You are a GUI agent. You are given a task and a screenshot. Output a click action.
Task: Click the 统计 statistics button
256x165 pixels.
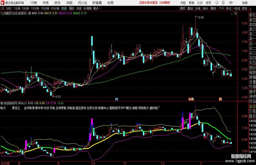(206, 8)
